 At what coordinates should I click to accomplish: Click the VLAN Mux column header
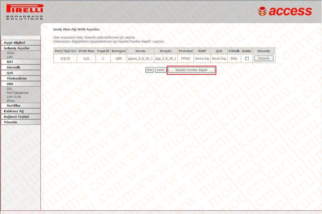[86, 51]
